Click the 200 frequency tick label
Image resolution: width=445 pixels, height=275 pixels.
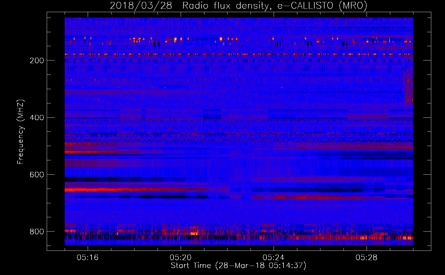pyautogui.click(x=37, y=61)
